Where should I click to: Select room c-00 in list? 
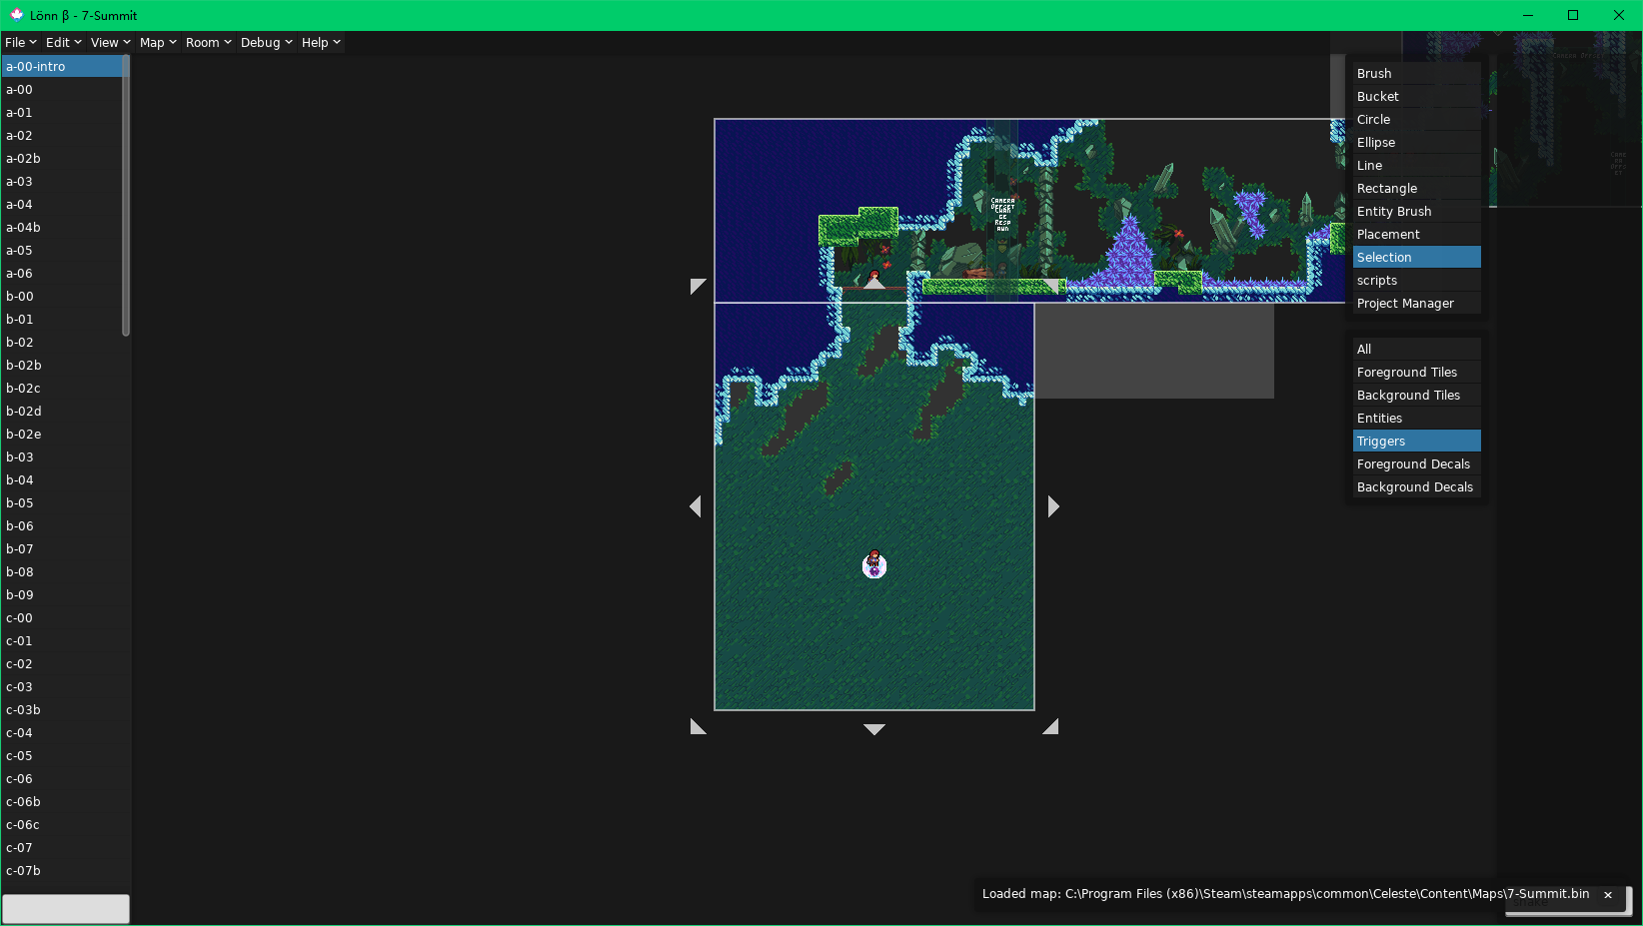pyautogui.click(x=61, y=618)
